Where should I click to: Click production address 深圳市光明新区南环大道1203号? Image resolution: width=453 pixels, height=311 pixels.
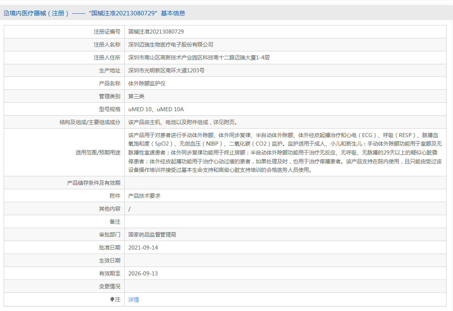pyautogui.click(x=166, y=71)
